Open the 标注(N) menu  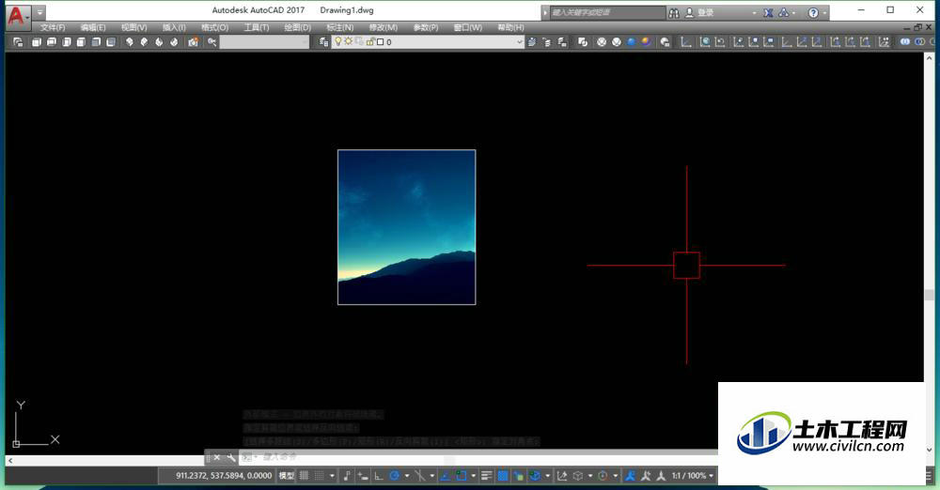[x=339, y=27]
